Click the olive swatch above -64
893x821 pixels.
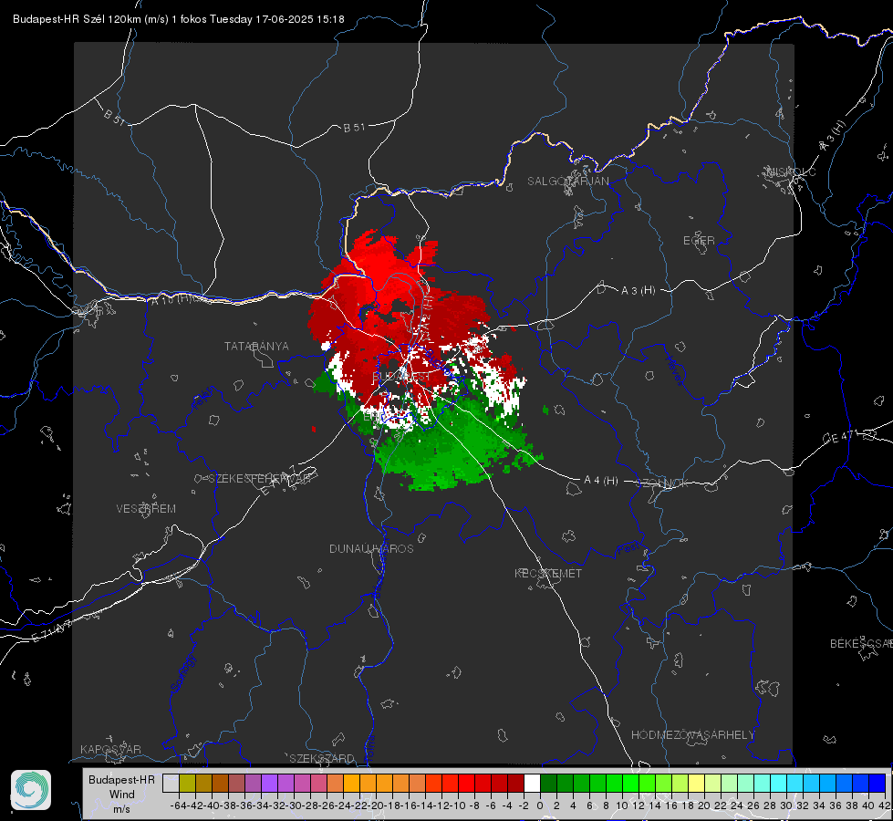(x=187, y=783)
